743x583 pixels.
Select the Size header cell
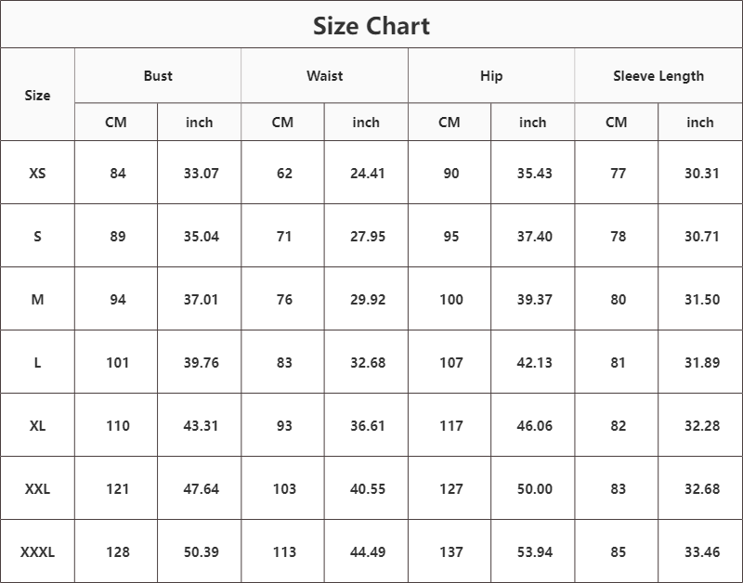[x=37, y=95]
